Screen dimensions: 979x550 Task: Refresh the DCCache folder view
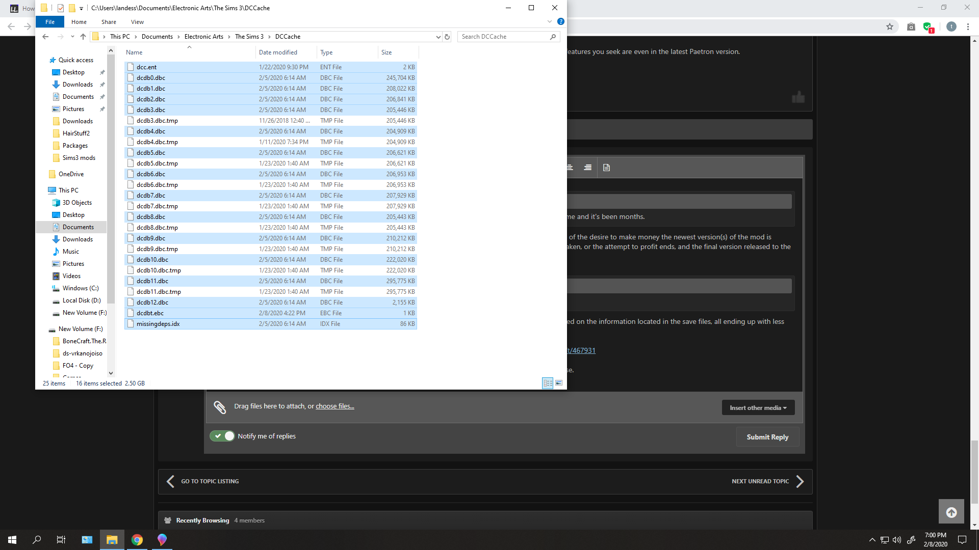pos(447,37)
